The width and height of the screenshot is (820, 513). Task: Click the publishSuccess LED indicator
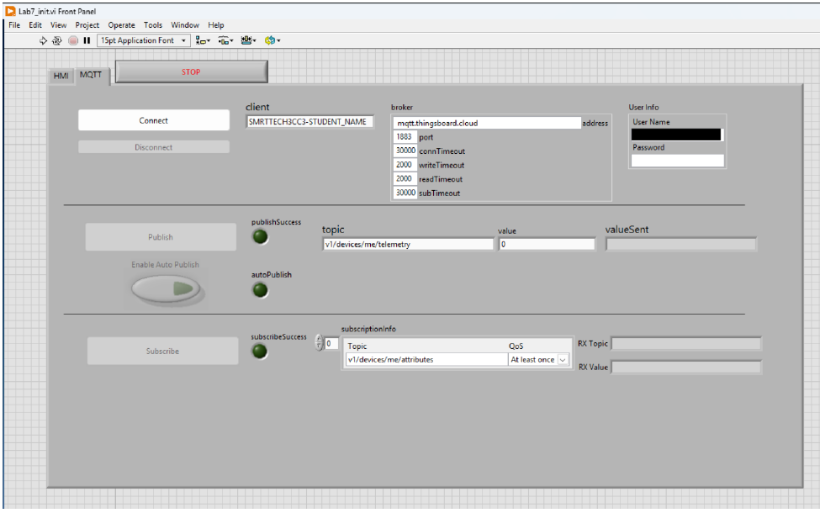point(261,237)
